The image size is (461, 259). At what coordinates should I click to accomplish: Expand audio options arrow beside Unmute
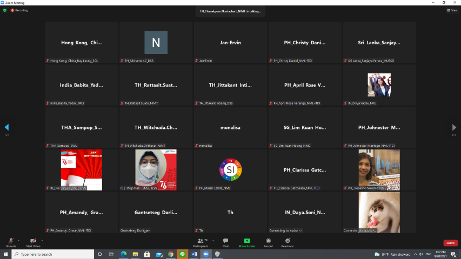pos(18,241)
